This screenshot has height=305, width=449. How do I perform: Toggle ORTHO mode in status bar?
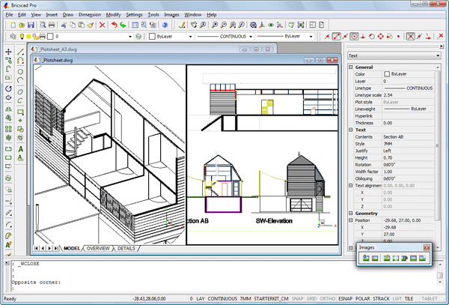point(328,299)
